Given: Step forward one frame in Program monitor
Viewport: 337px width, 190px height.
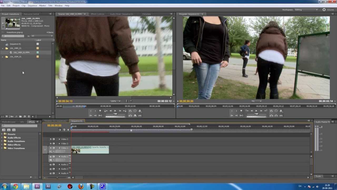Looking at the screenshot, I should (x=261, y=111).
